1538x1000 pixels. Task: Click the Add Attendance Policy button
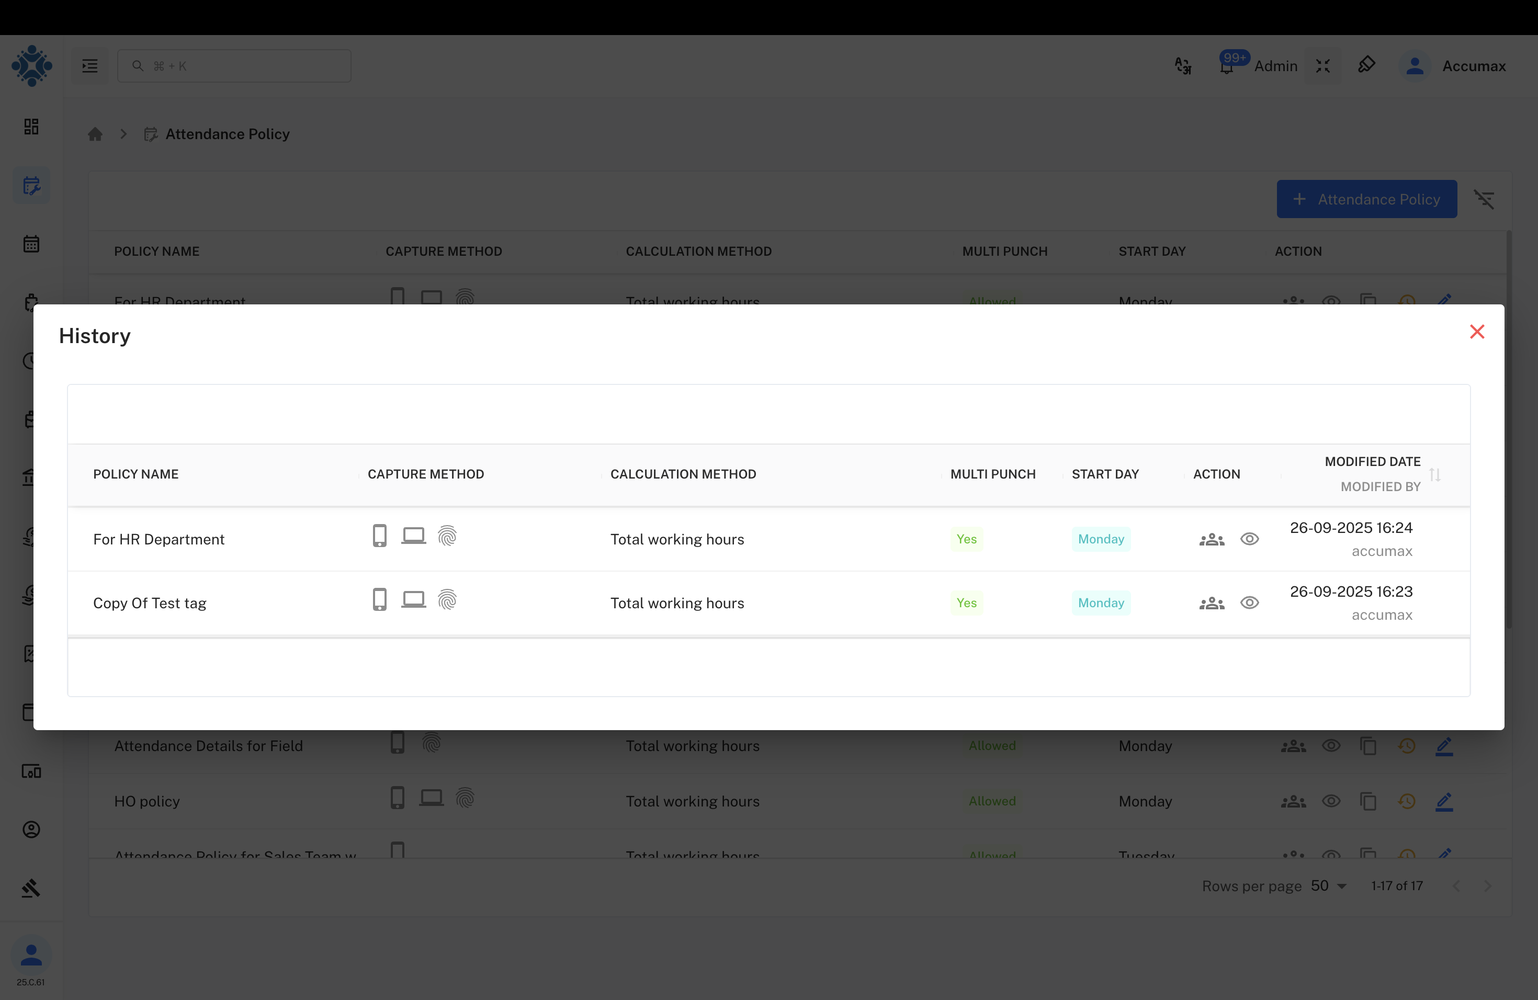click(1366, 199)
